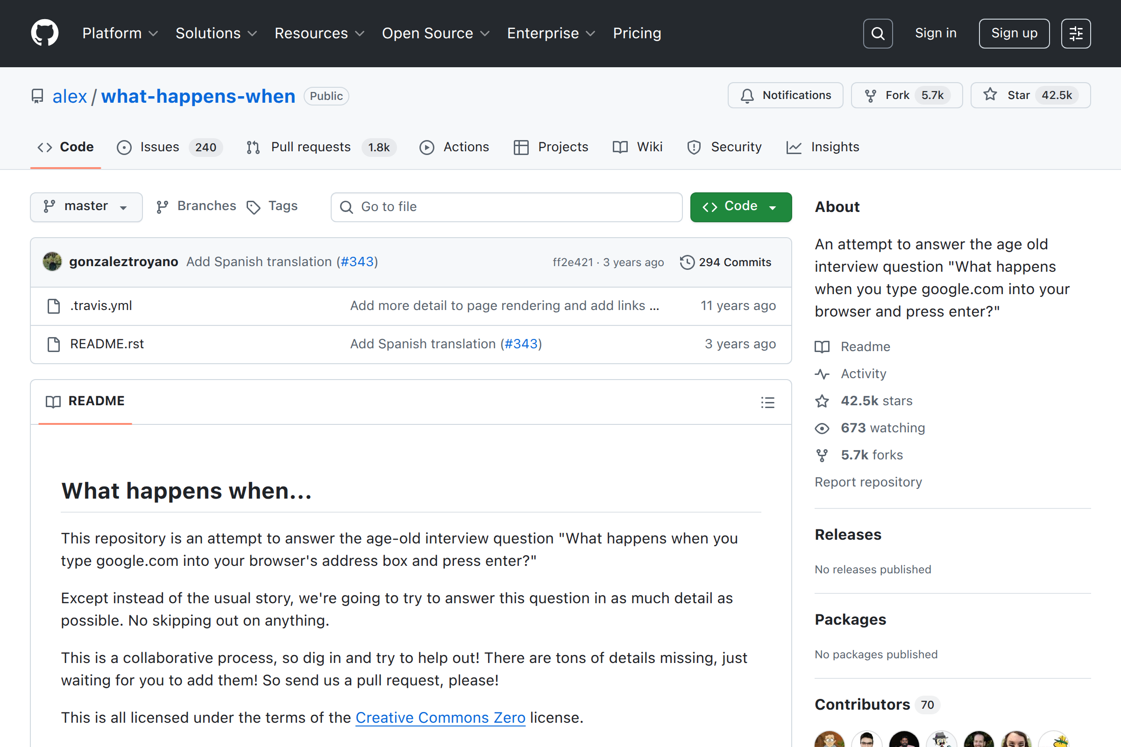Fork the repository with Fork button
Screen dimensions: 1121x747
click(906, 95)
